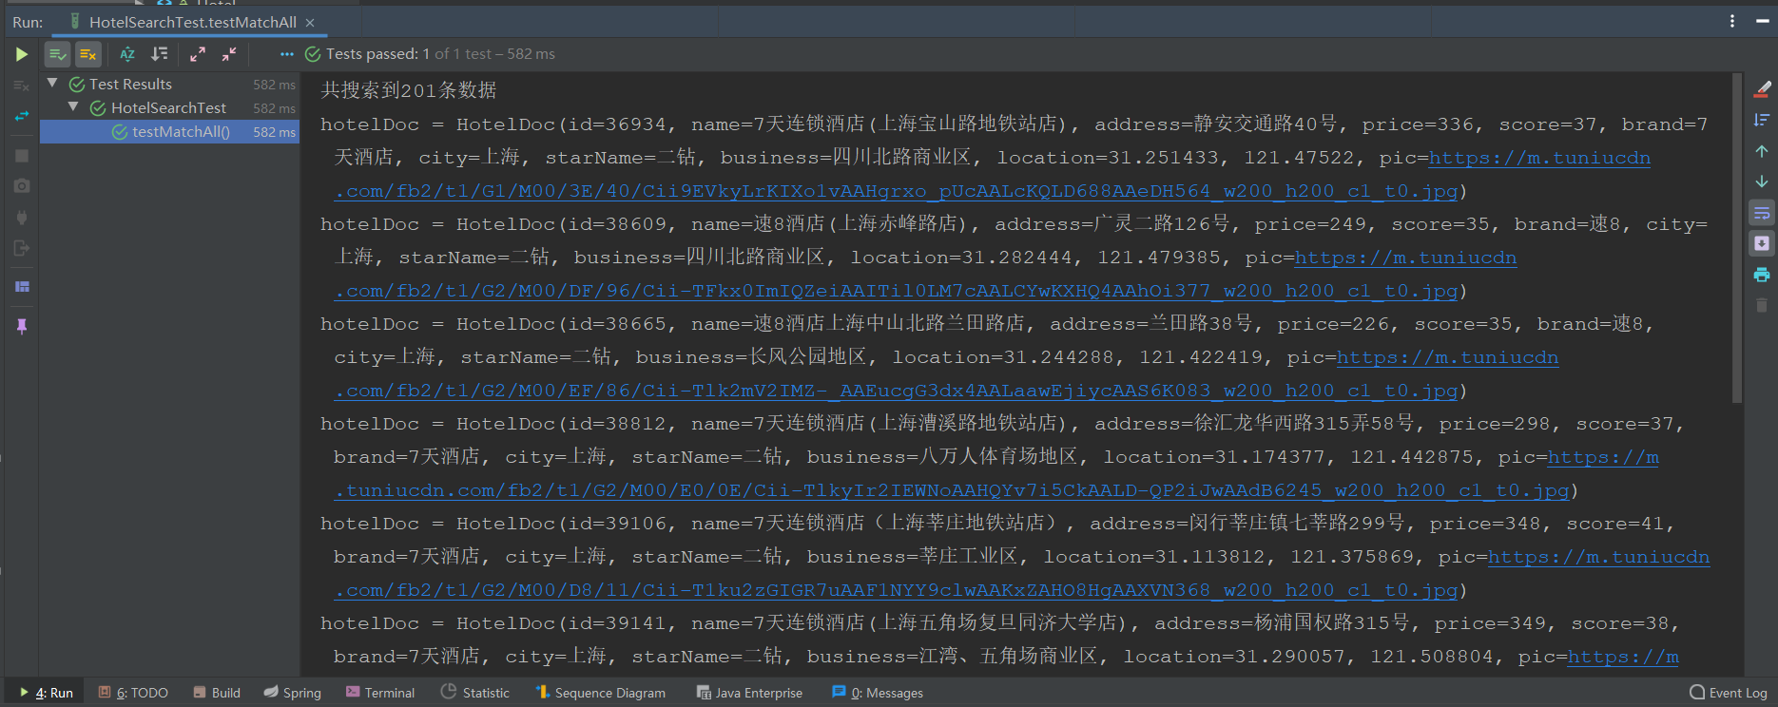Click the sort-lines icon beside the console
The image size is (1778, 707).
point(1762,120)
